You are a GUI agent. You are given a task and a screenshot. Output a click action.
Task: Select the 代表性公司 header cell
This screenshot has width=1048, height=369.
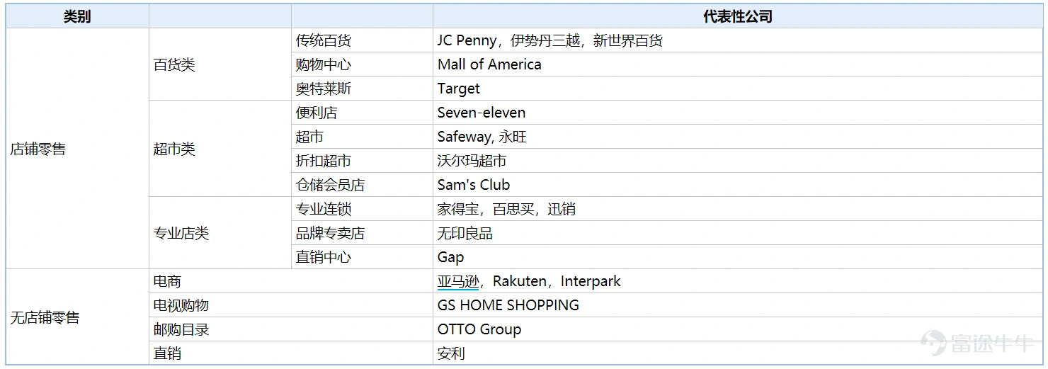click(737, 16)
